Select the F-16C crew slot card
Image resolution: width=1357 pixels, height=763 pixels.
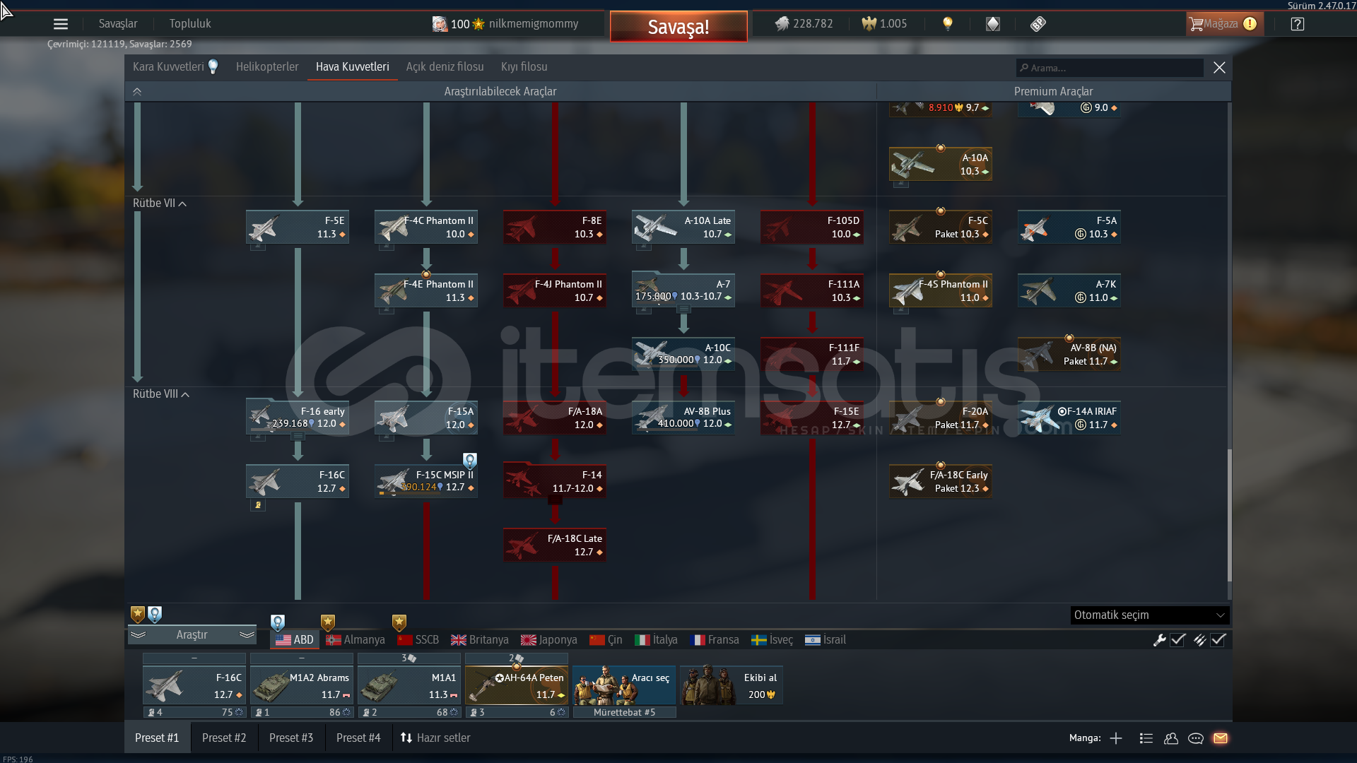coord(194,685)
